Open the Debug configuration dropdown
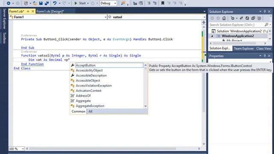This screenshot has width=274, height=154. [108, 3]
